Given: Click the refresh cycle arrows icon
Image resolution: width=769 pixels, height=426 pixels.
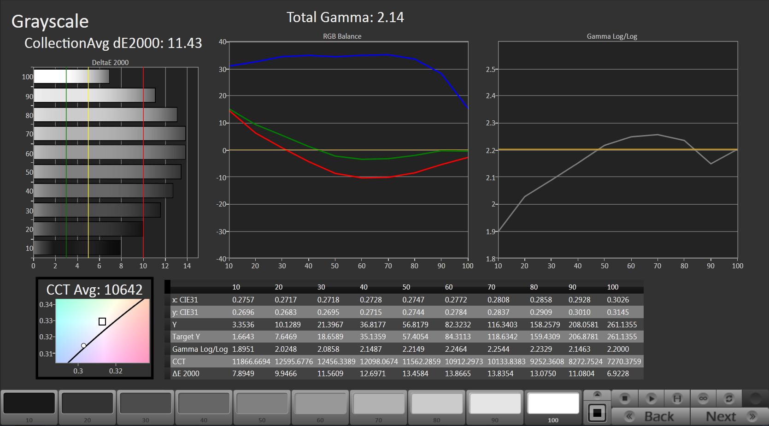Looking at the screenshot, I should click(729, 398).
